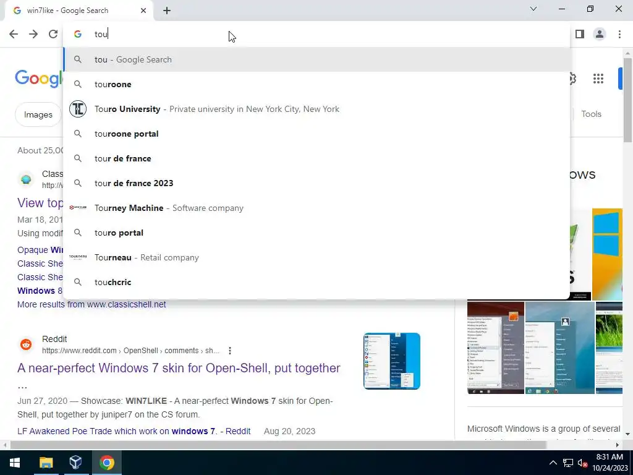Show hidden system tray icons
The width and height of the screenshot is (633, 475).
pos(553,463)
